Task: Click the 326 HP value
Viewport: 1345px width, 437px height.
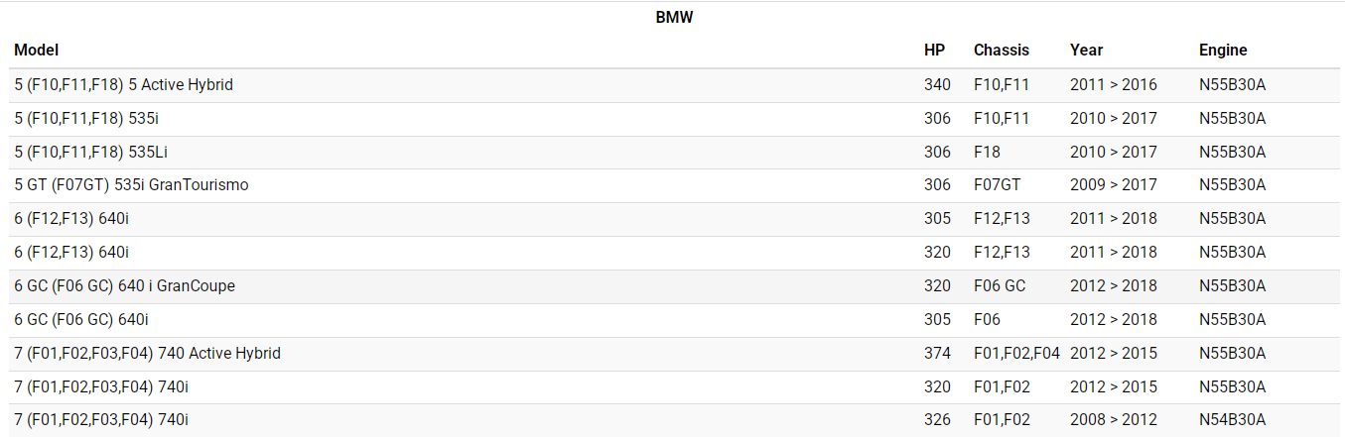Action: pos(936,420)
